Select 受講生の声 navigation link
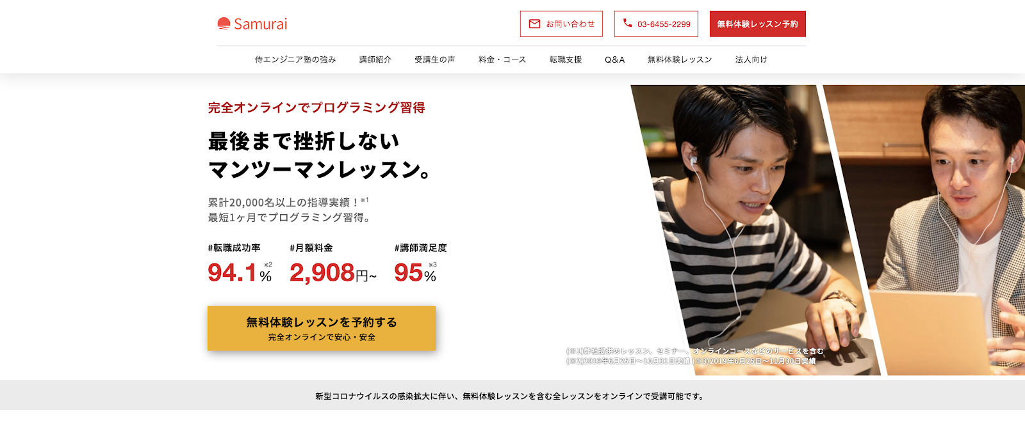This screenshot has height=422, width=1025. [434, 59]
